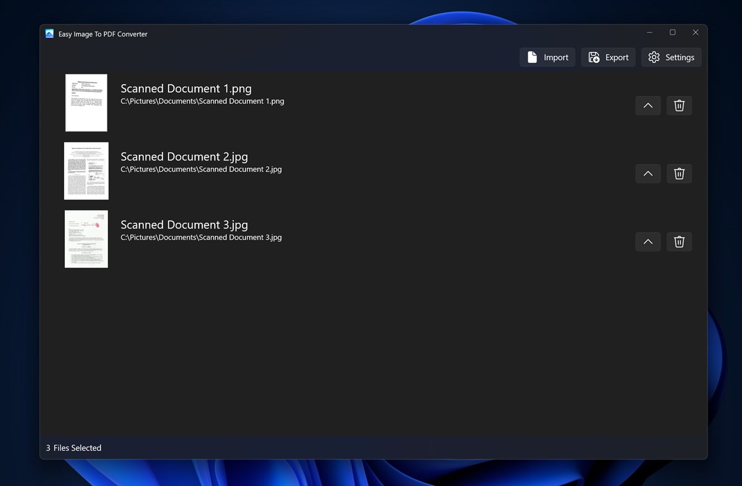Delete Scanned Document 1.png from list
The height and width of the screenshot is (486, 742).
(x=679, y=106)
